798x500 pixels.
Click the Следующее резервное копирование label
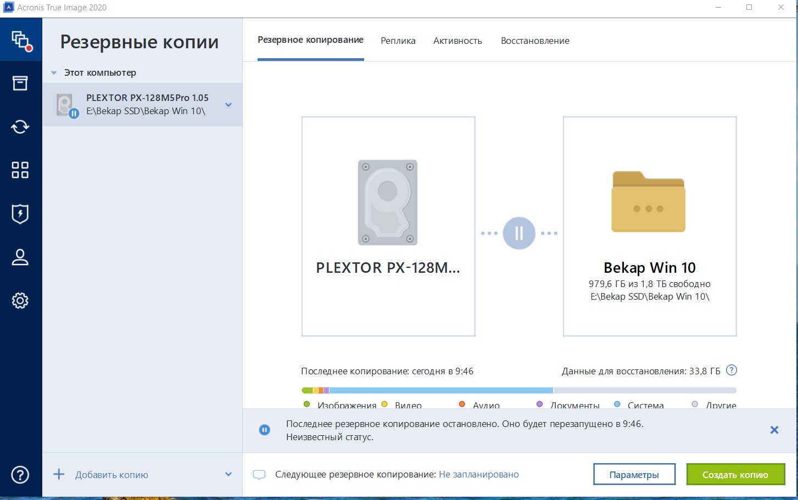355,474
